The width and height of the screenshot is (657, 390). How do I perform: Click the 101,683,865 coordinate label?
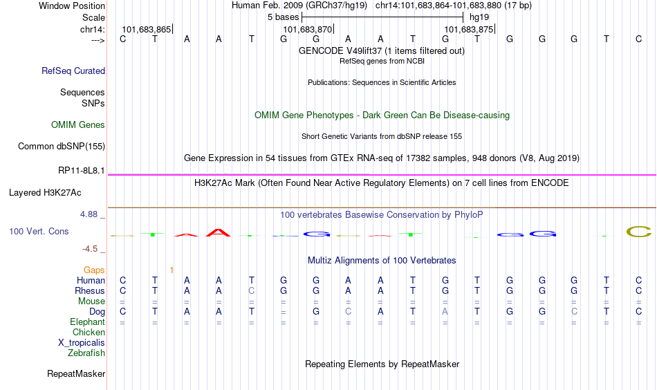tap(147, 29)
